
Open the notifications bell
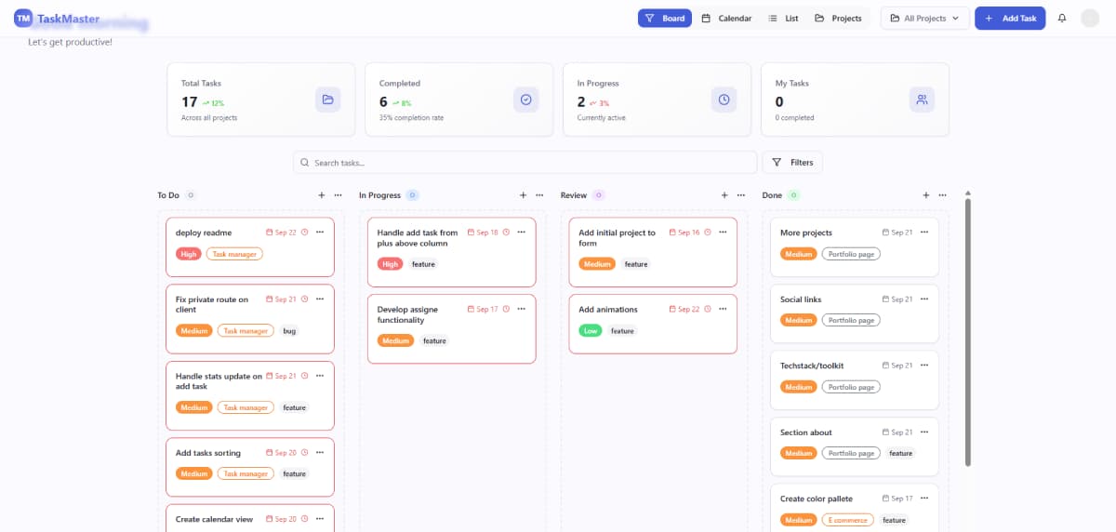pyautogui.click(x=1062, y=18)
